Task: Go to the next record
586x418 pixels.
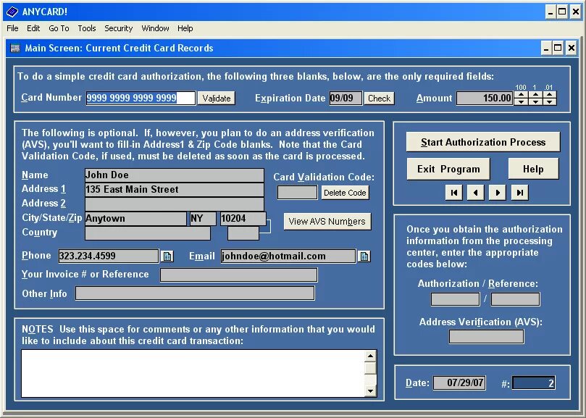Action: pyautogui.click(x=498, y=193)
